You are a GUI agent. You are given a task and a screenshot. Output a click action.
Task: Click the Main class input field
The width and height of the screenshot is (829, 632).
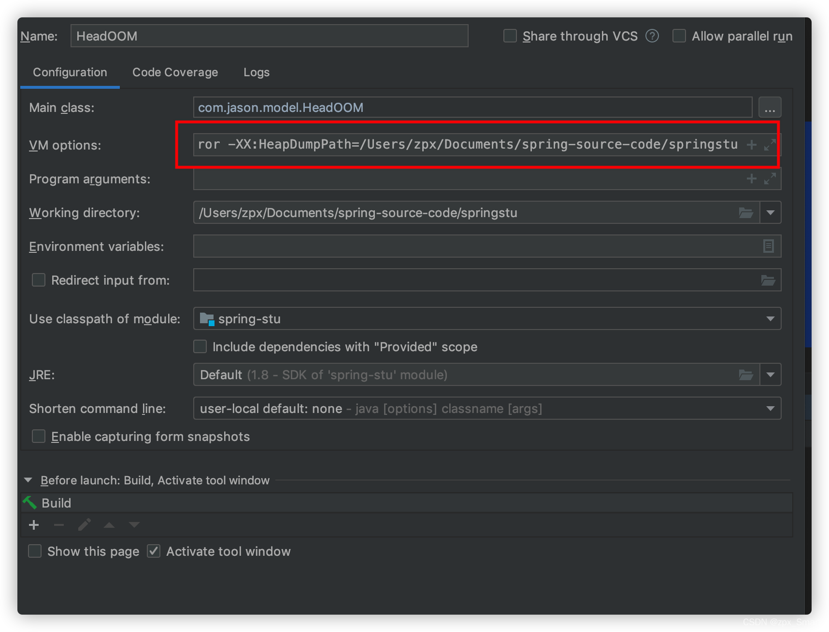(x=472, y=107)
